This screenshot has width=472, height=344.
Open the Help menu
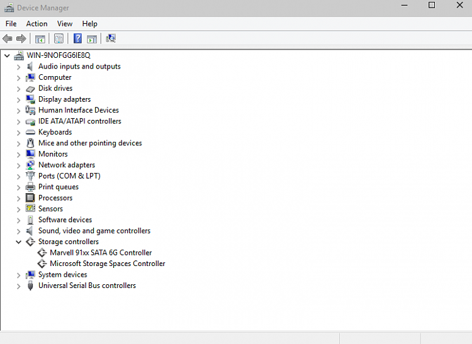(x=90, y=24)
